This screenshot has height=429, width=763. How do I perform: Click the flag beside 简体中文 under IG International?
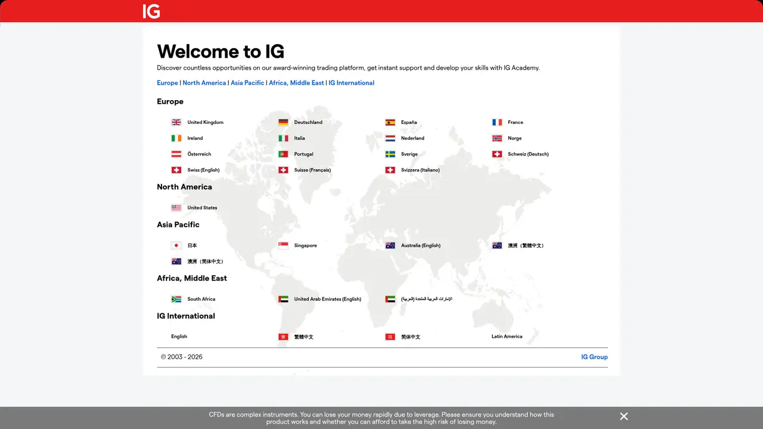tap(390, 337)
